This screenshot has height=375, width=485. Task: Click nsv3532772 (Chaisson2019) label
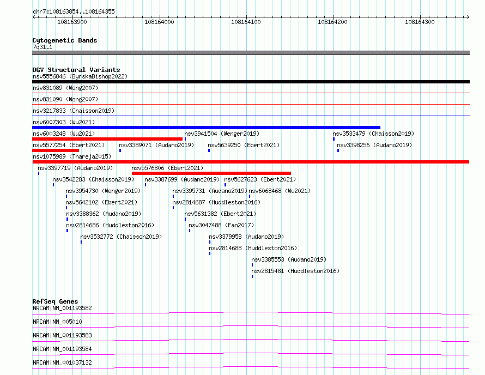tap(121, 237)
